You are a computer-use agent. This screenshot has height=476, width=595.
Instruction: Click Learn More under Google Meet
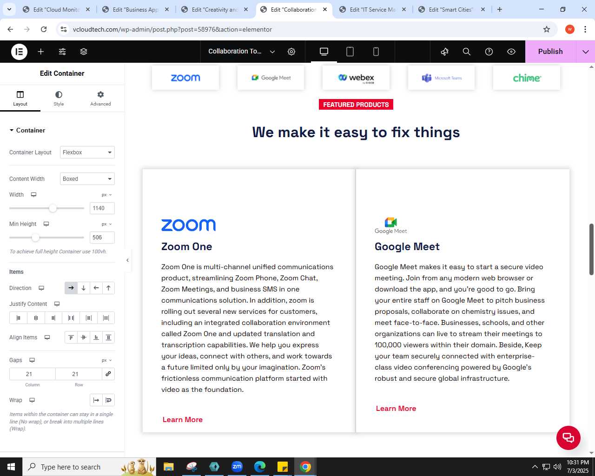click(x=396, y=409)
